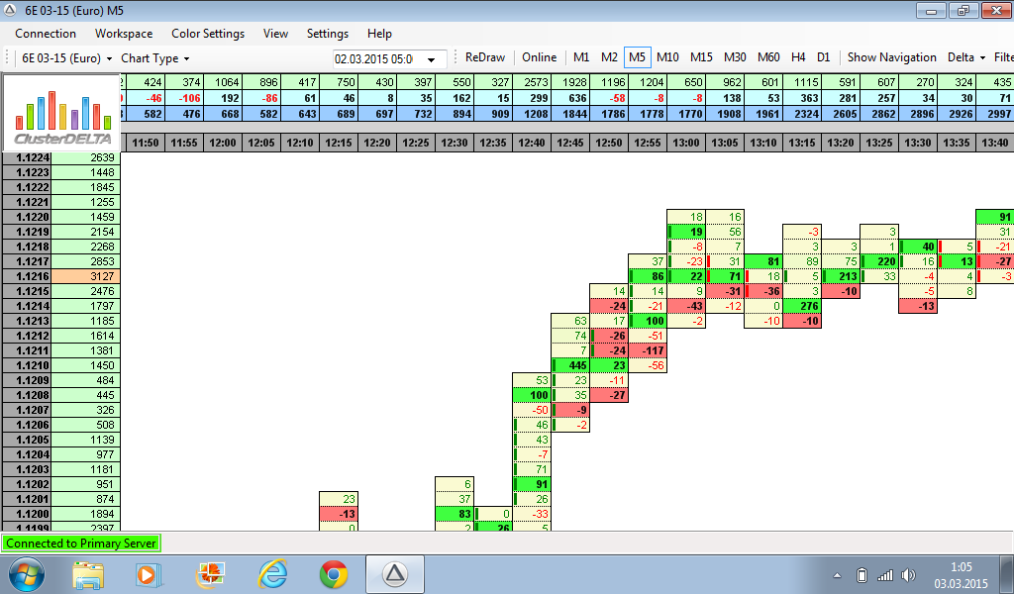Click cumulative value 2997 in third row
The image size is (1014, 594).
994,114
